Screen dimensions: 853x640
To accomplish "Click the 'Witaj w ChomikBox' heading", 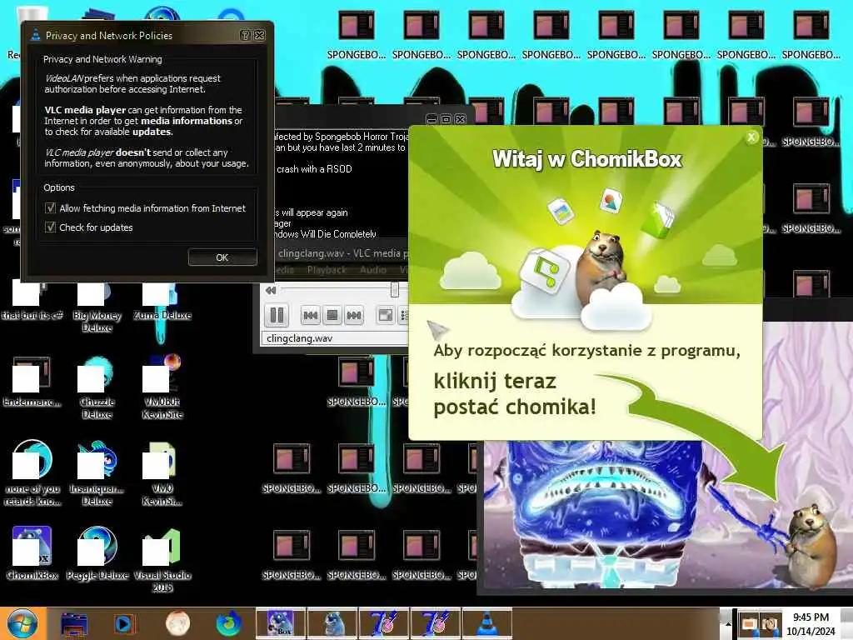I will click(x=587, y=159).
